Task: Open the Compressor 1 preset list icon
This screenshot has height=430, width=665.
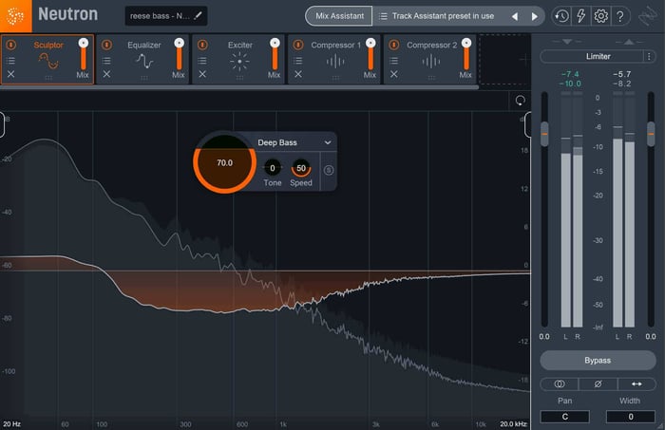Action: [x=298, y=61]
